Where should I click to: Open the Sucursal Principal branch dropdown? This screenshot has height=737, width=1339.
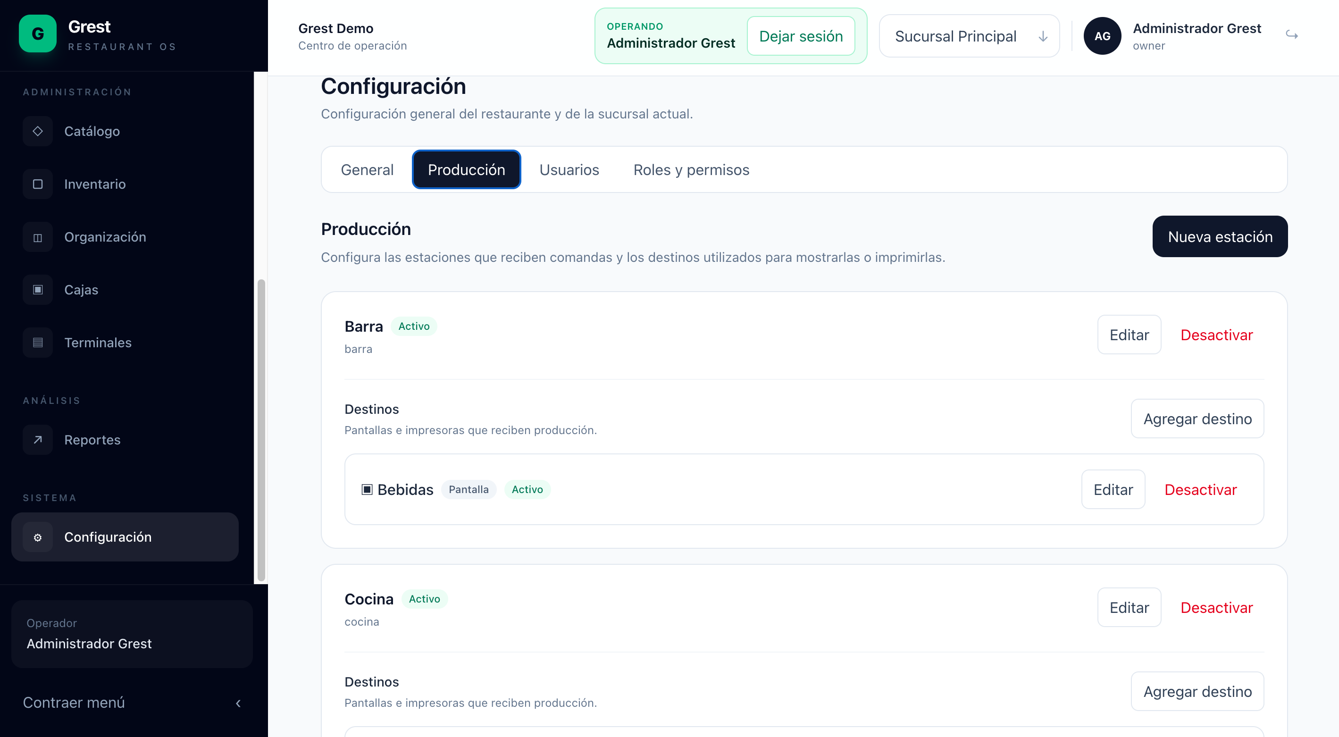[x=969, y=36]
